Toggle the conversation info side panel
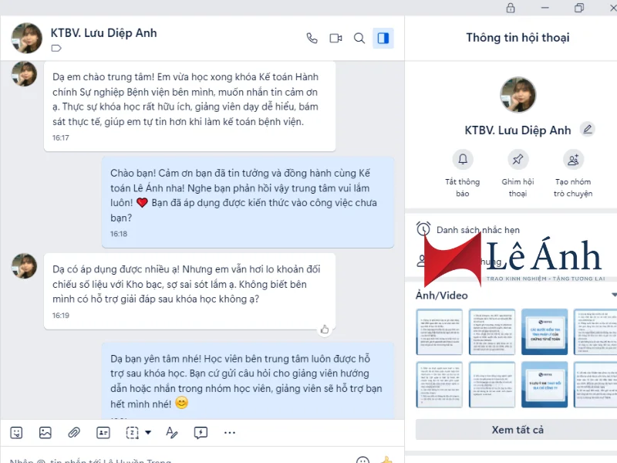 (383, 38)
